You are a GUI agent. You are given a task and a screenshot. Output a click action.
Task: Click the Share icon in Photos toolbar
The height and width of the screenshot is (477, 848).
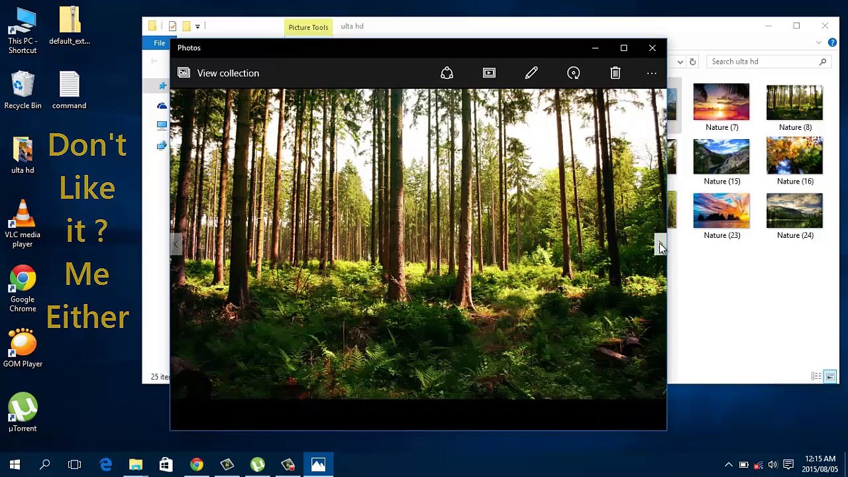coord(447,73)
